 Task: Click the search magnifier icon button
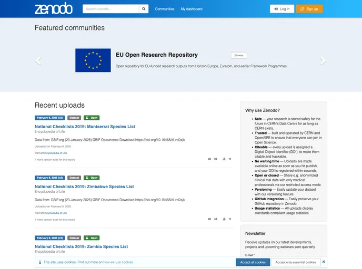tap(144, 9)
